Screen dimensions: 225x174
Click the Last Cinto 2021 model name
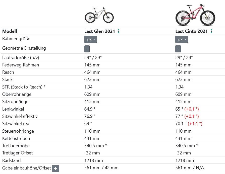[x=191, y=31]
